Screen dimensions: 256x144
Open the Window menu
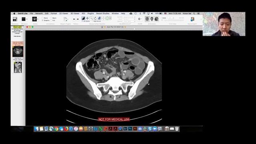click(115, 14)
